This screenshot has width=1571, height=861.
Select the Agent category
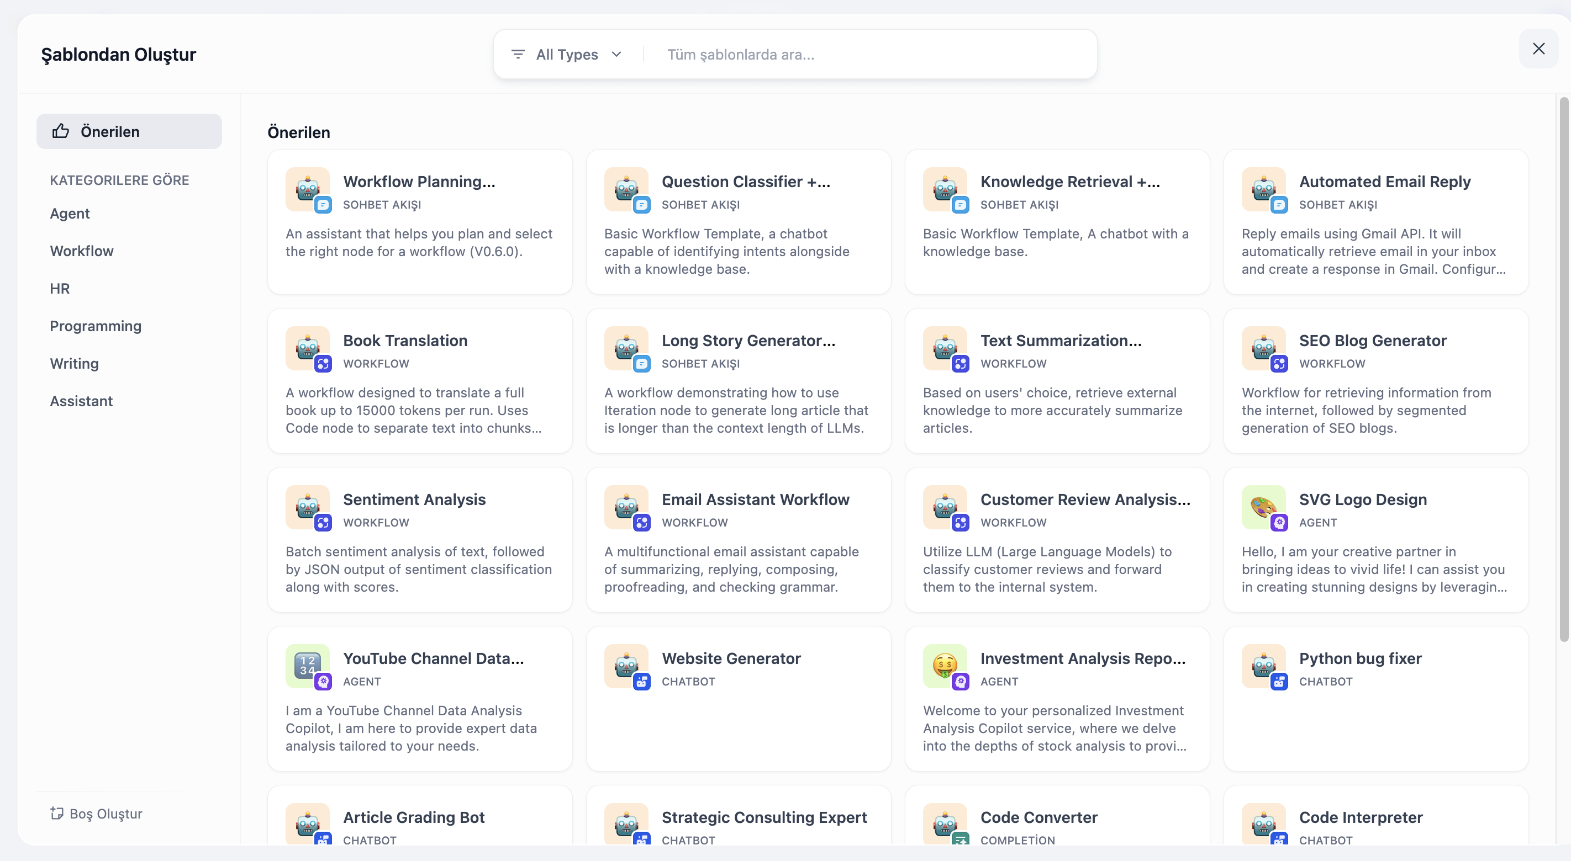pos(70,213)
